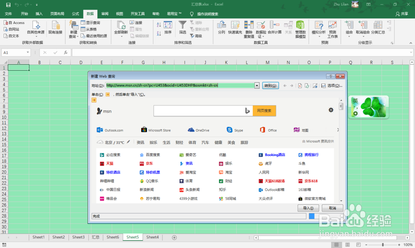The image size is (415, 248).
Task: Click the Tell Me search (操作说明搜索) box
Action: click(x=204, y=14)
